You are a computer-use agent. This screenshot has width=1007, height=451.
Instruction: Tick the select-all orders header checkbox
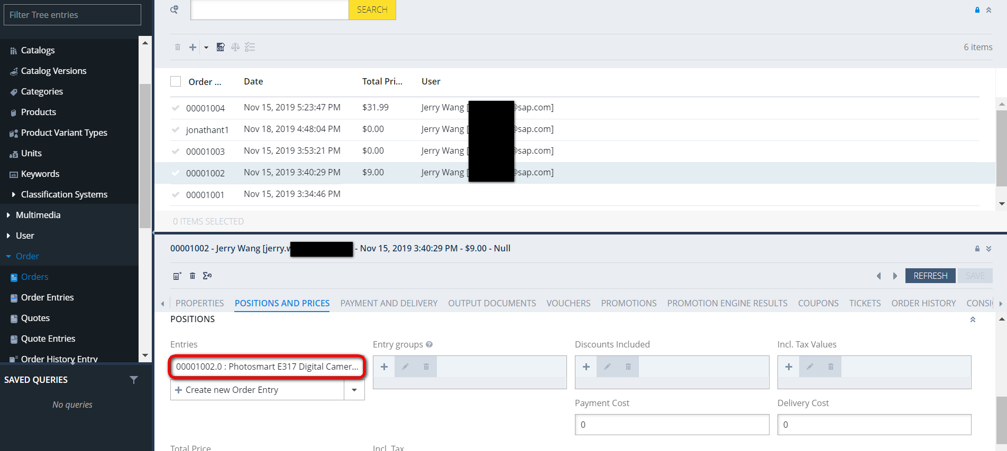(176, 81)
